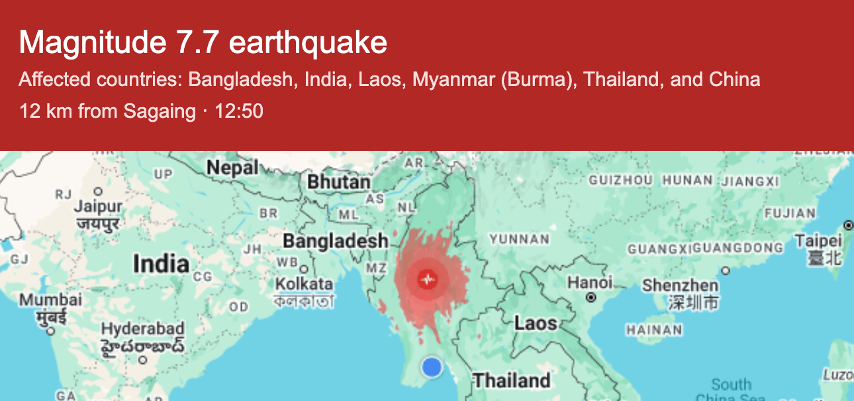Click the earthquake epicenter seismograph icon
Screen dimensions: 854x401
(x=428, y=281)
